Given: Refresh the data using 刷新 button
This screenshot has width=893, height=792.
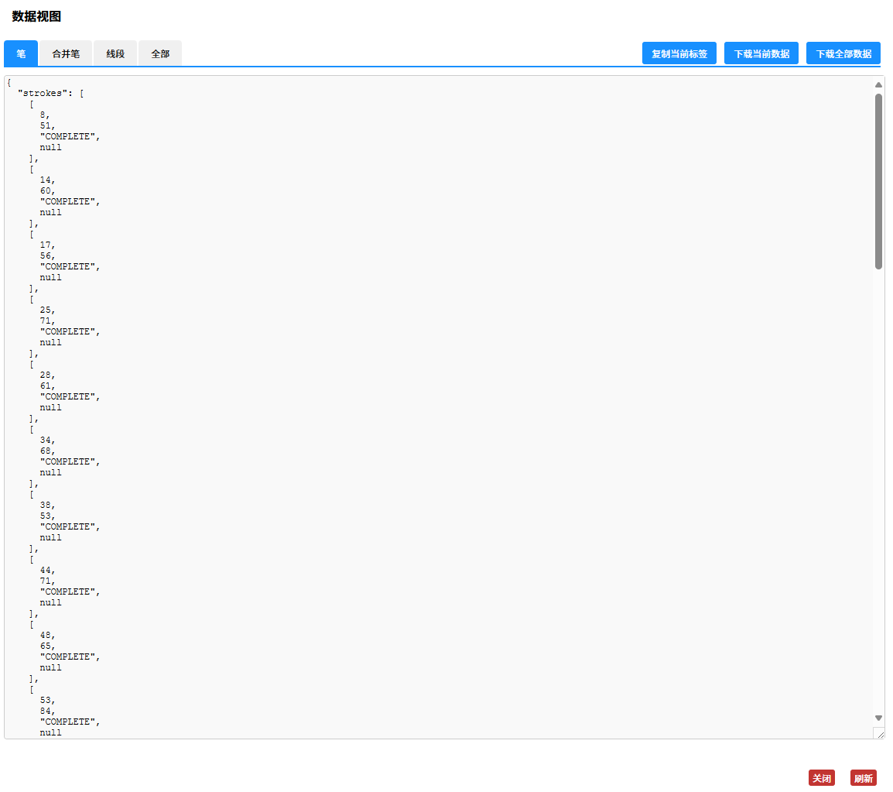Looking at the screenshot, I should pos(863,778).
